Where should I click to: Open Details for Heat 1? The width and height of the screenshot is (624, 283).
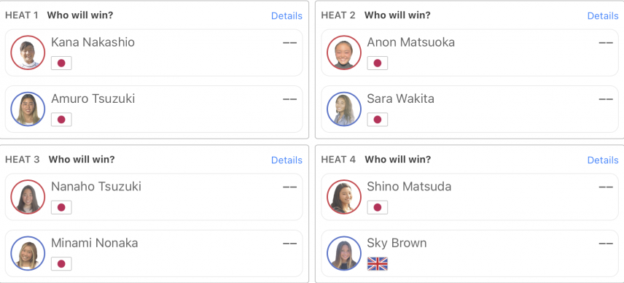pyautogui.click(x=286, y=16)
